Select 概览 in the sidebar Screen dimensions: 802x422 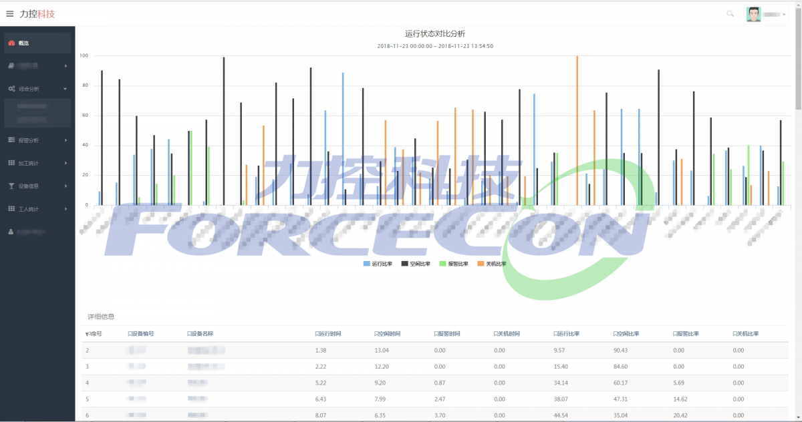click(x=24, y=43)
